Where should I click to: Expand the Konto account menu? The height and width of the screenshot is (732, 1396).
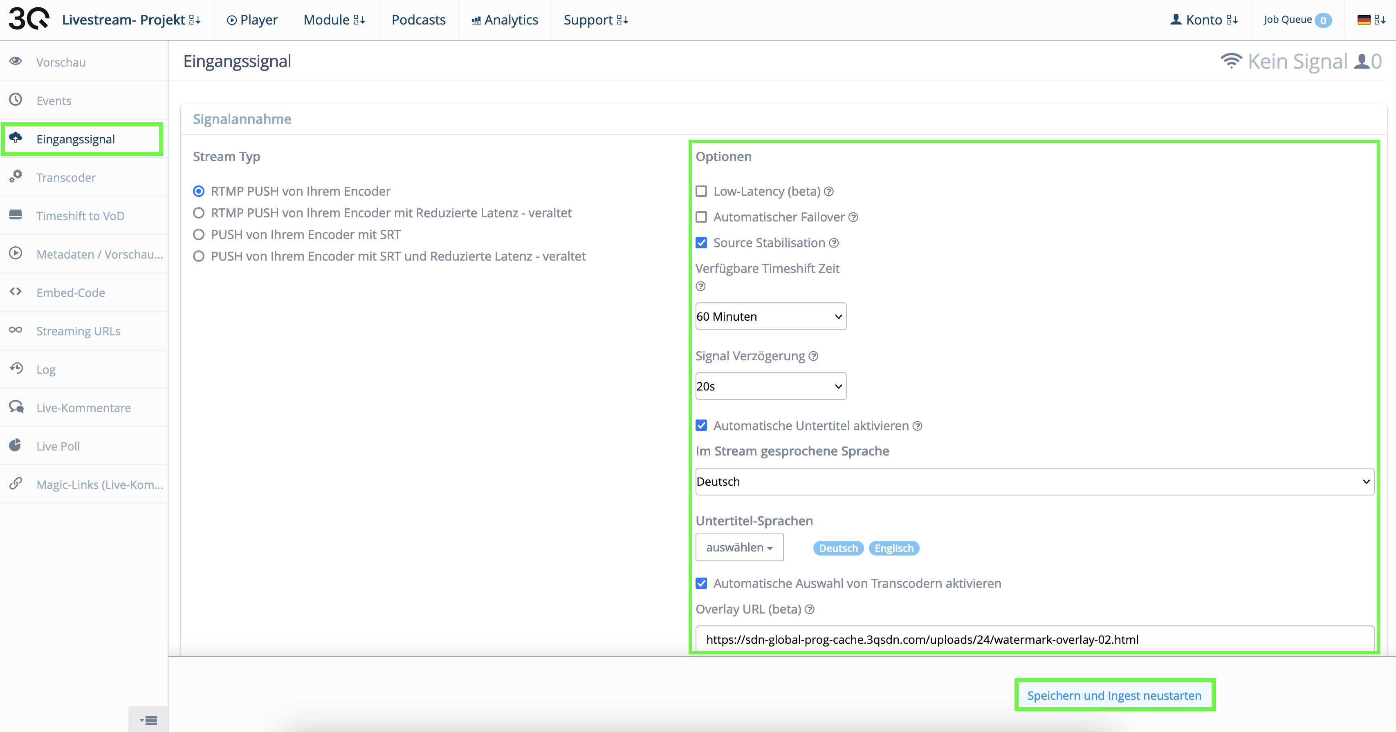1204,20
